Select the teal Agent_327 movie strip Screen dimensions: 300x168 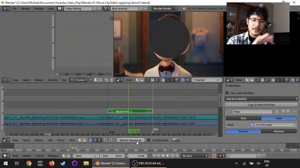pyautogui.click(x=111, y=118)
